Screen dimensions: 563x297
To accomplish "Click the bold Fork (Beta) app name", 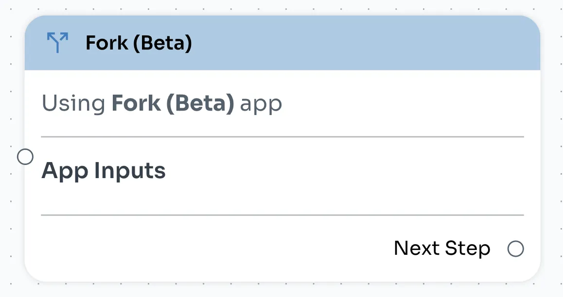I will [x=173, y=103].
